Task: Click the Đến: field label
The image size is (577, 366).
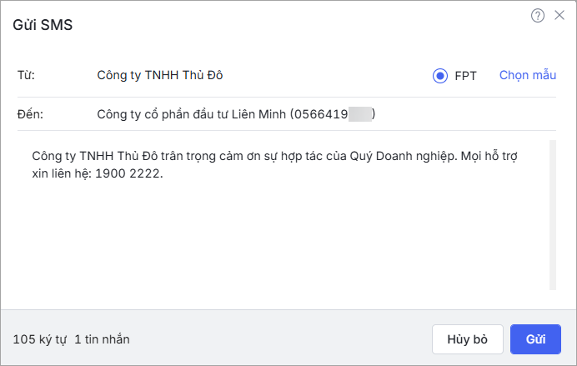Action: coord(29,113)
